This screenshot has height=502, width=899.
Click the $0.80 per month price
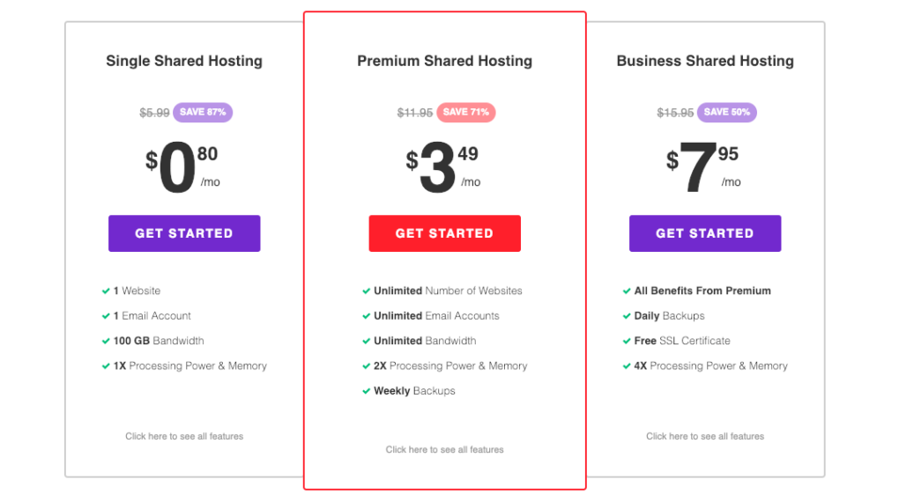click(x=182, y=166)
